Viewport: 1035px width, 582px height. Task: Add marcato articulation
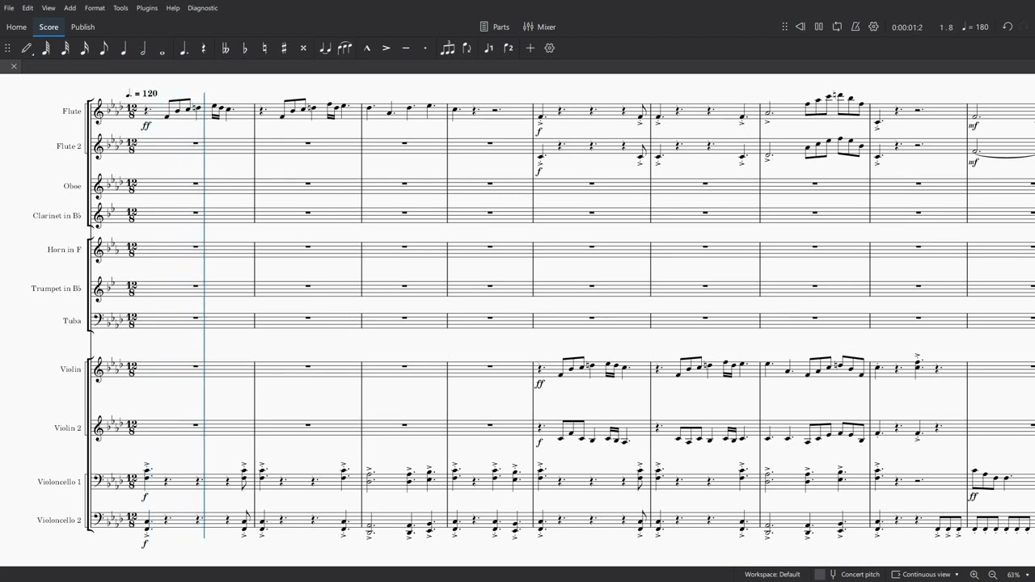point(366,48)
